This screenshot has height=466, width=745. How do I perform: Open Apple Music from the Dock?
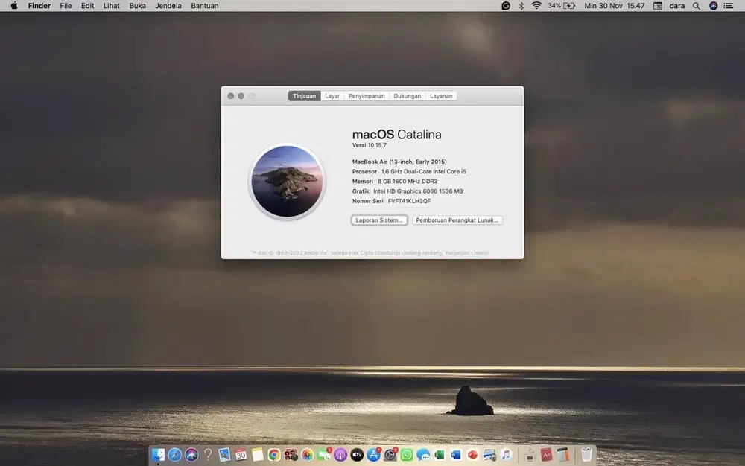(504, 454)
